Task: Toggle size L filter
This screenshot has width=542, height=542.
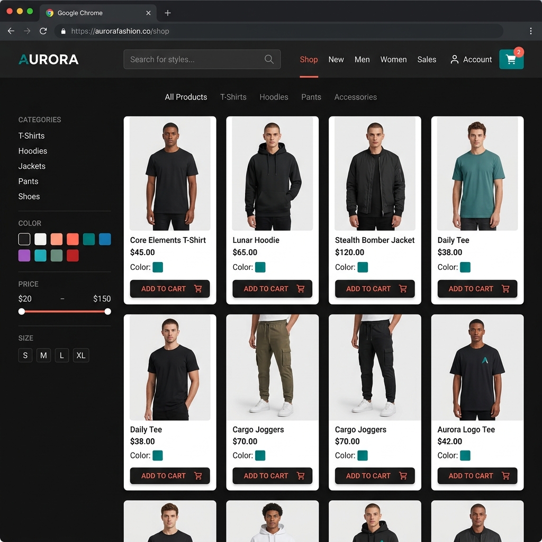Action: pyautogui.click(x=62, y=355)
